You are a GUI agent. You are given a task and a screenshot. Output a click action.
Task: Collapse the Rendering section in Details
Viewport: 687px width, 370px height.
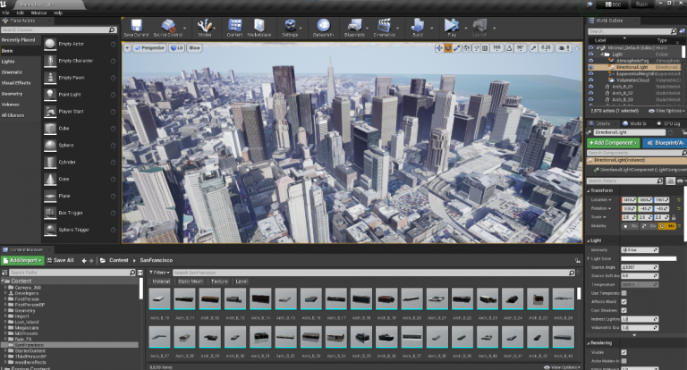(x=589, y=343)
